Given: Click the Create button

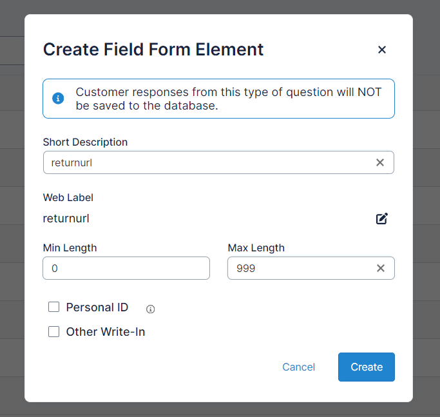Looking at the screenshot, I should (x=366, y=367).
